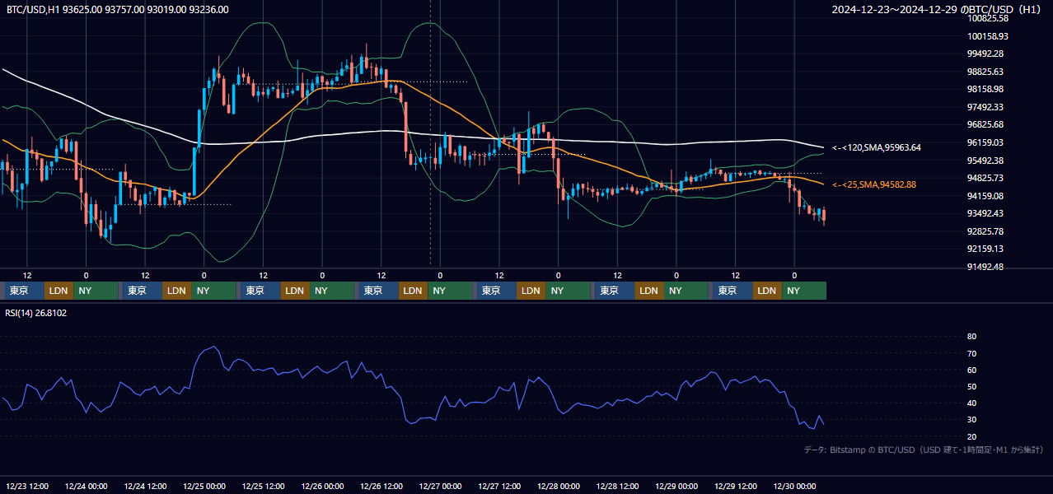Click price axis value 93492.43
This screenshot has height=494, width=1053.
(985, 213)
